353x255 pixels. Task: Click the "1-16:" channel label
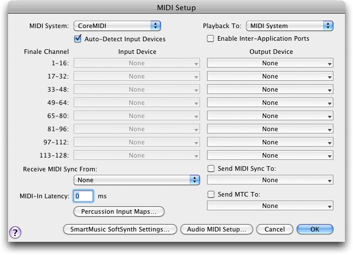tap(60, 63)
